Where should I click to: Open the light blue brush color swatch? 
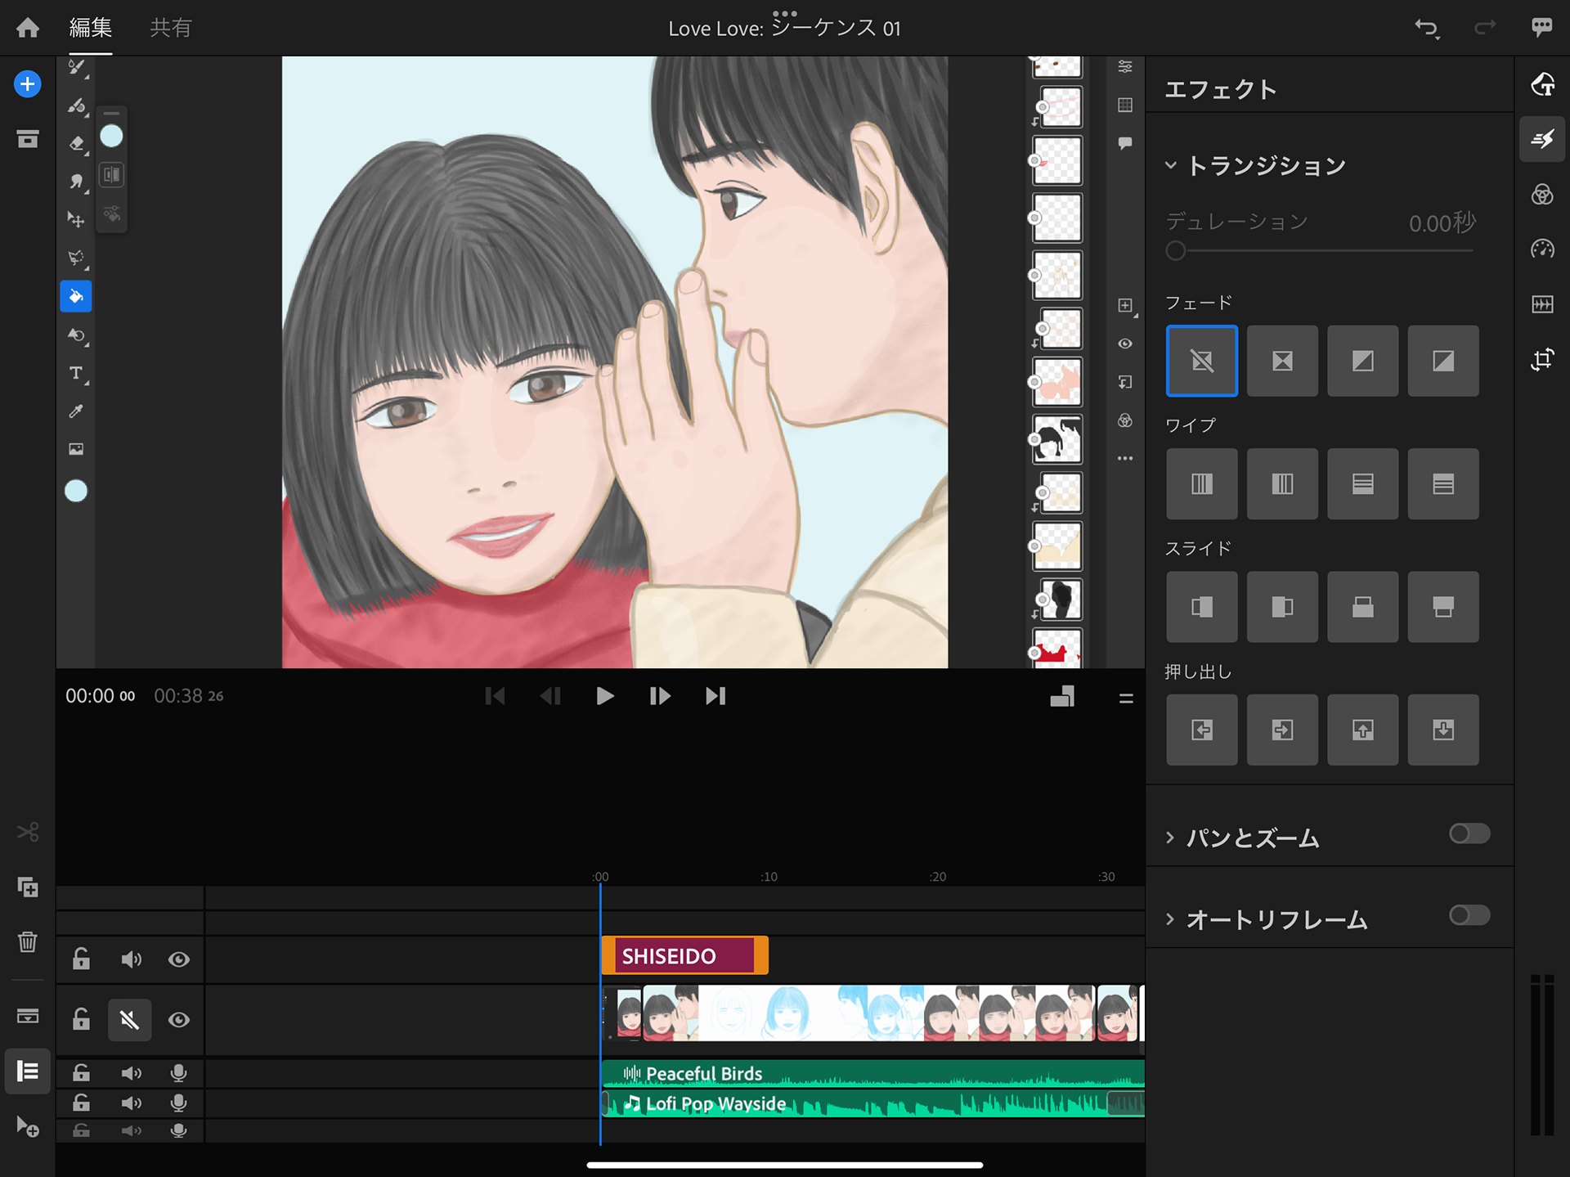tap(111, 137)
